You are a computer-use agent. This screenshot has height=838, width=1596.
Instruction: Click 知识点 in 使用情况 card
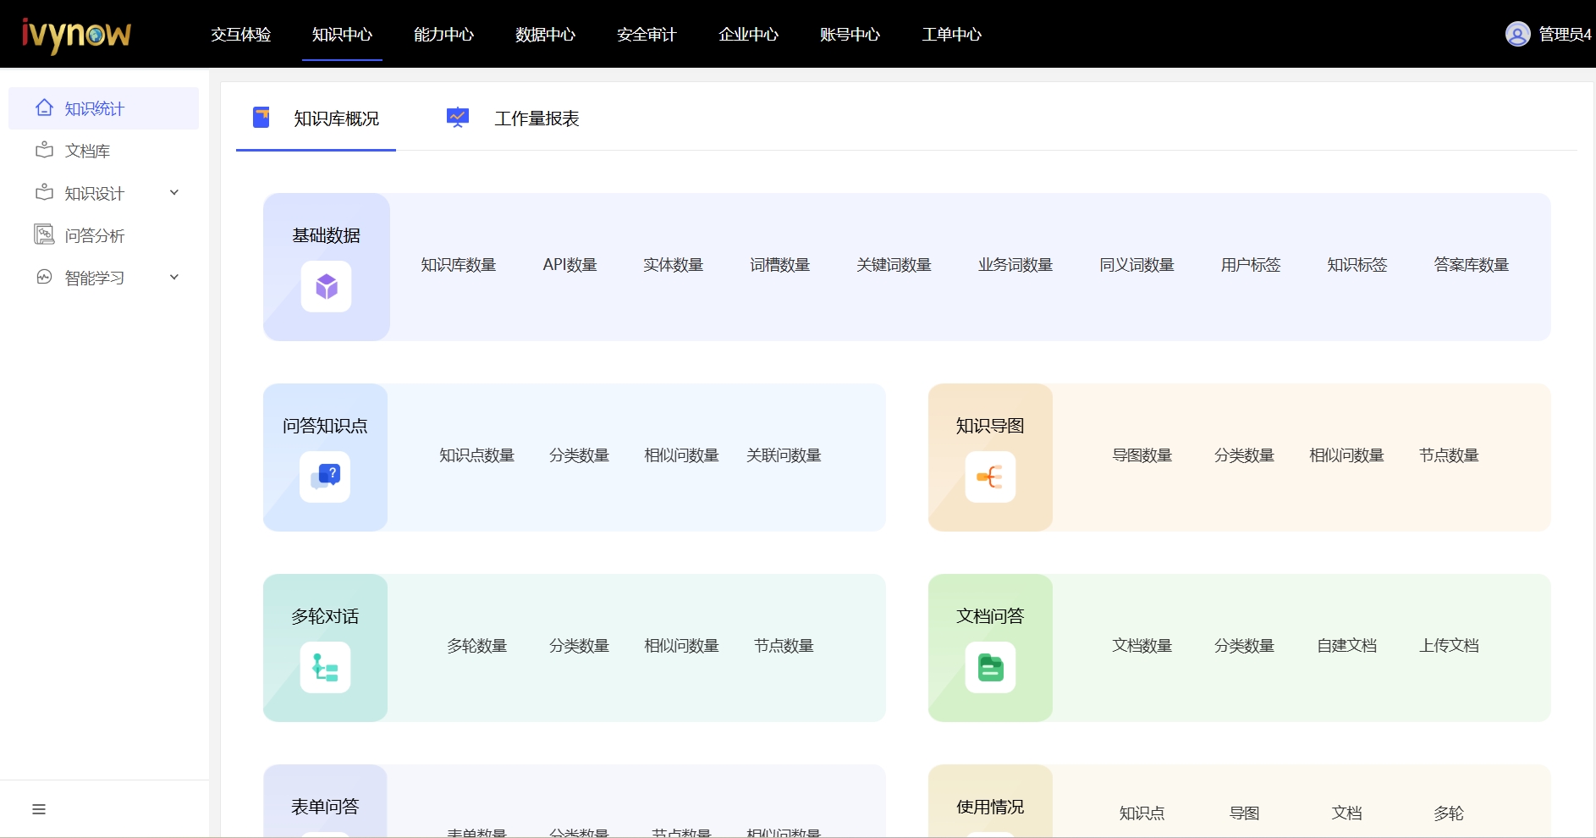pyautogui.click(x=1142, y=813)
